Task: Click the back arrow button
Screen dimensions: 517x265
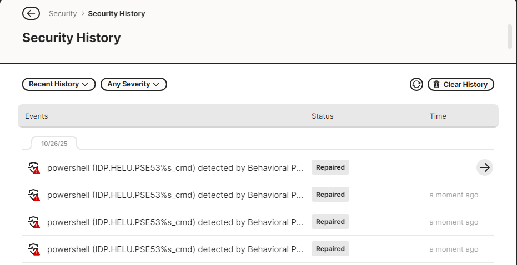Action: click(31, 13)
